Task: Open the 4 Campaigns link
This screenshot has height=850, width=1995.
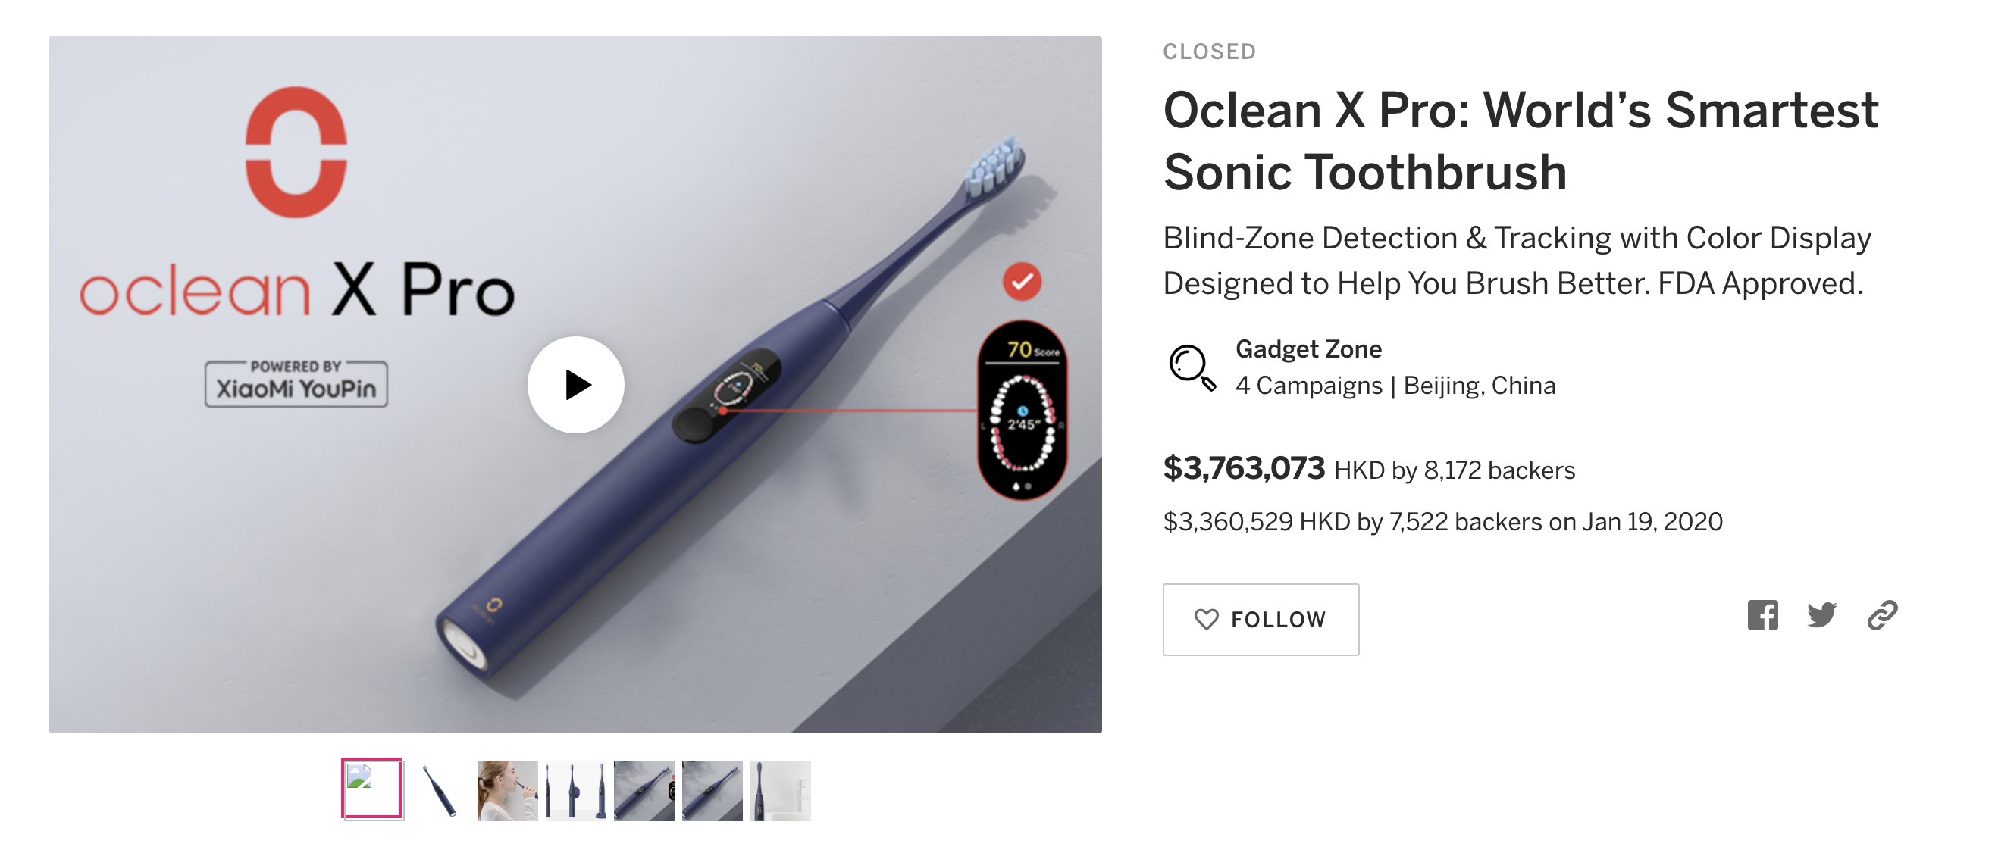Action: click(x=1308, y=386)
